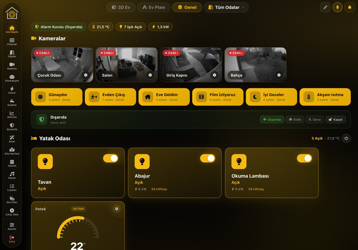Open the Salon camera feed
The height and width of the screenshot is (250, 358).
coord(127,65)
